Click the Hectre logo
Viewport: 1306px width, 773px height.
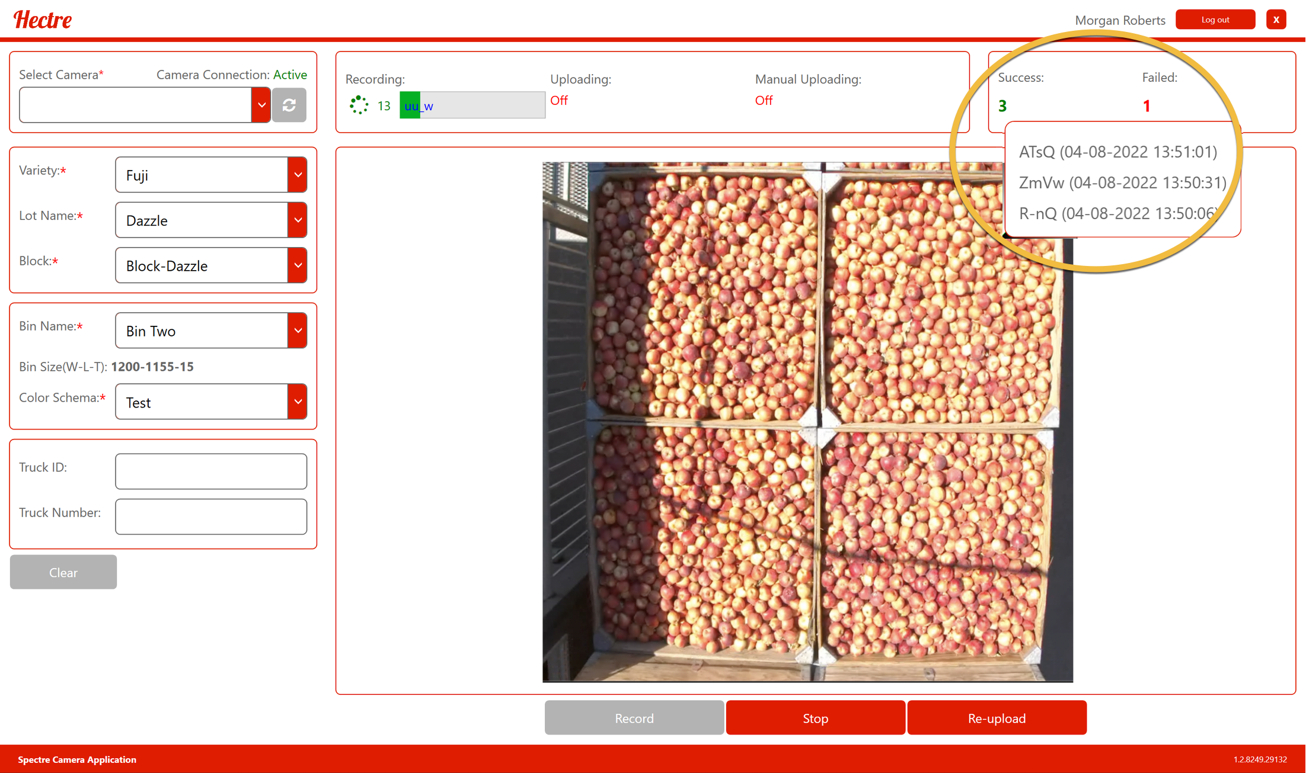coord(43,20)
